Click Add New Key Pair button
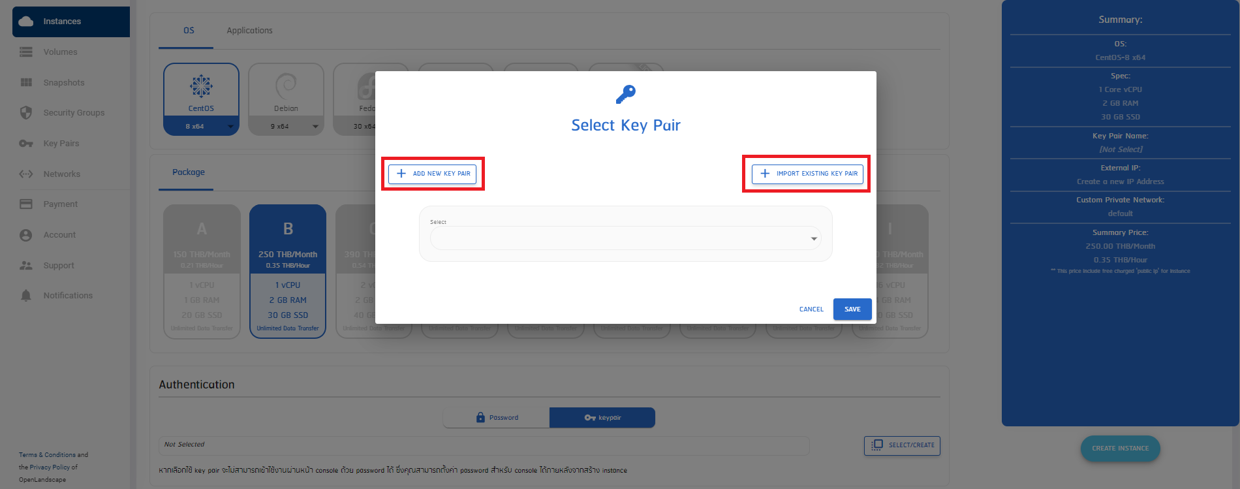 coord(433,174)
